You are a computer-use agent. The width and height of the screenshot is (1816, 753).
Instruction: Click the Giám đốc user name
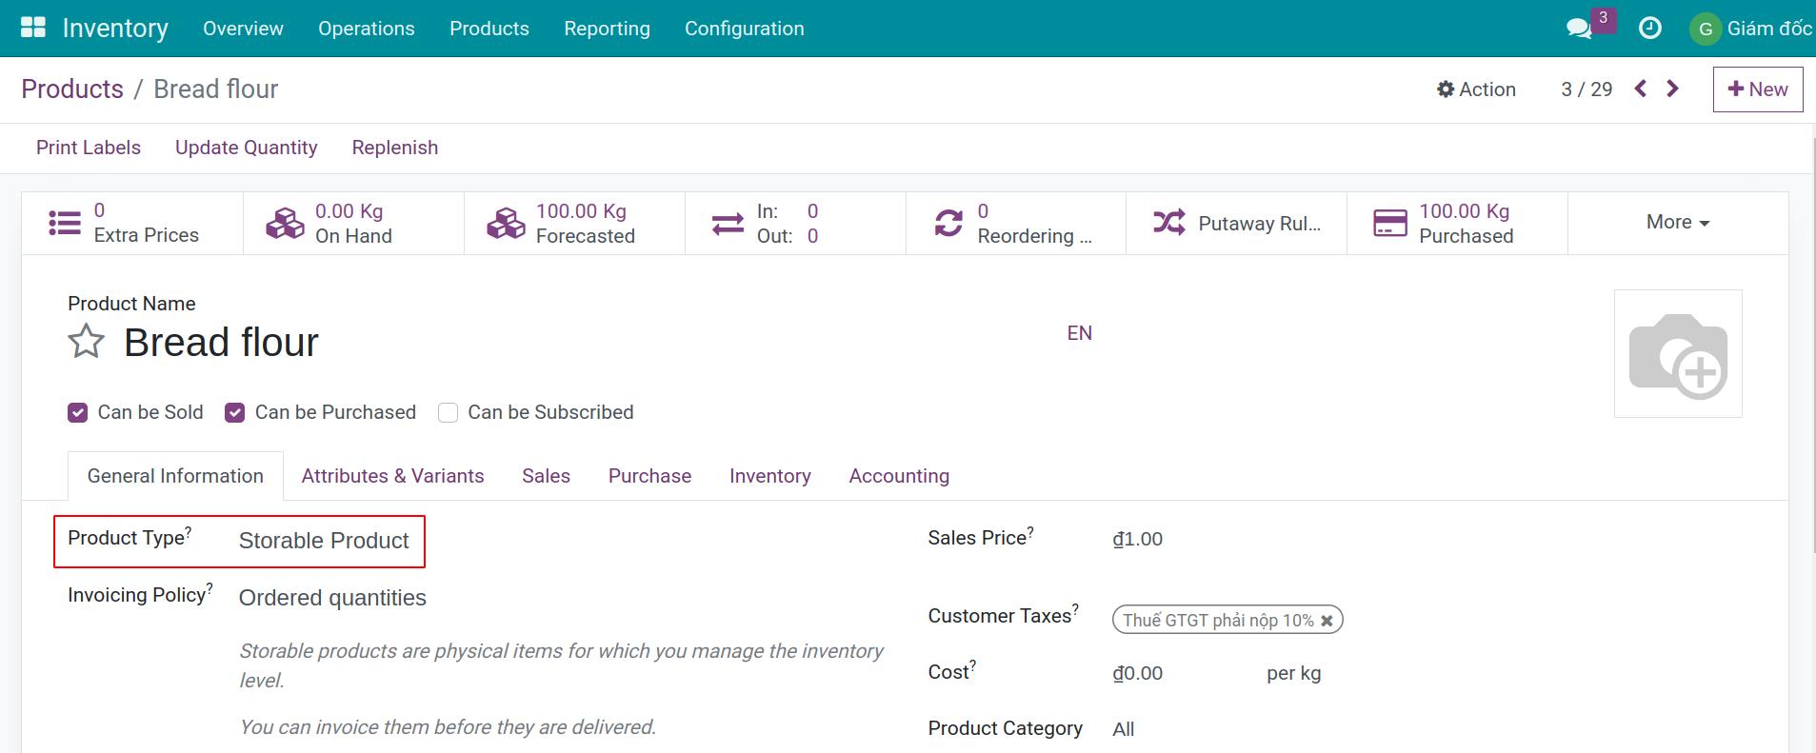point(1769,29)
